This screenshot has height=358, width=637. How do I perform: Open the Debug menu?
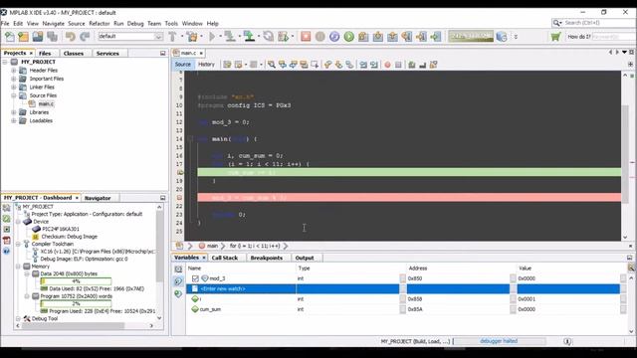[135, 24]
